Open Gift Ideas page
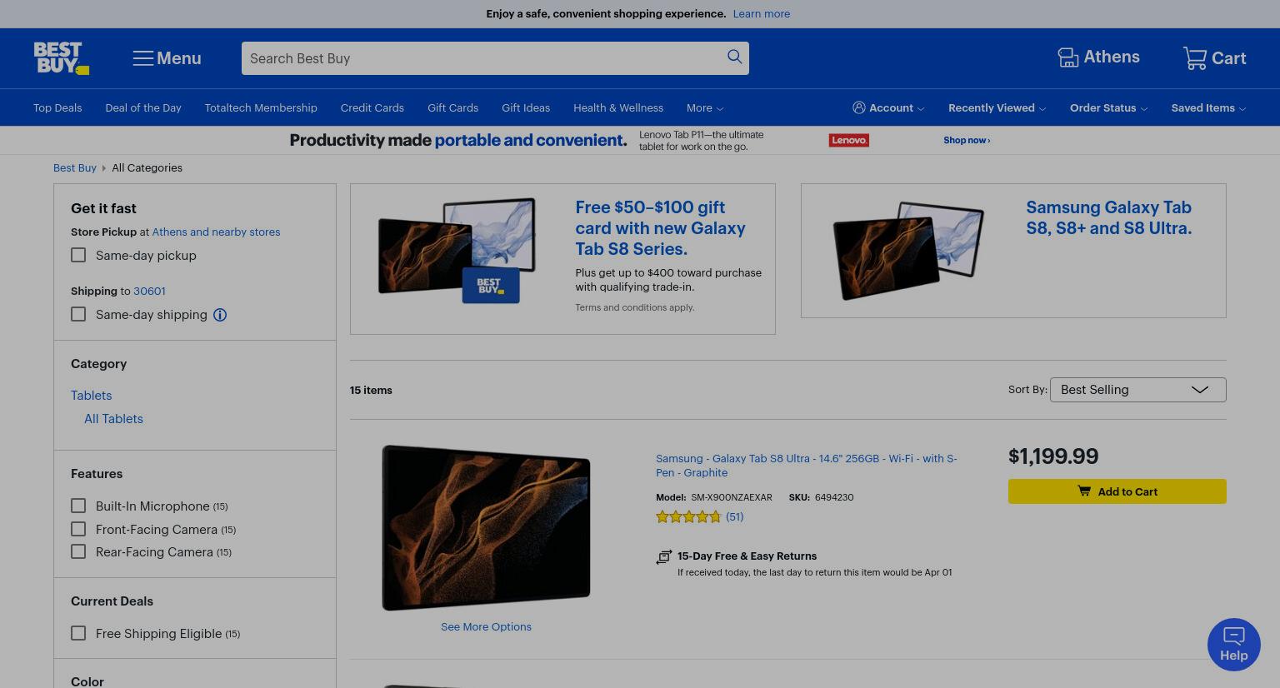This screenshot has height=688, width=1280. click(526, 108)
